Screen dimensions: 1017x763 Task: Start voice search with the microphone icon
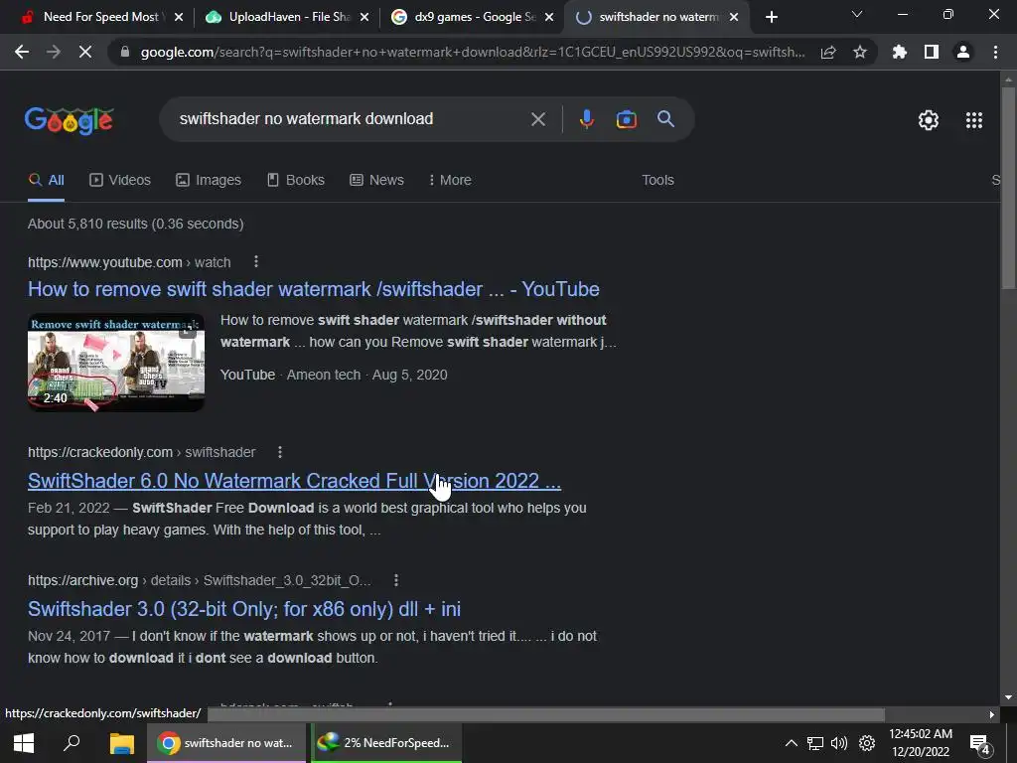(x=586, y=119)
